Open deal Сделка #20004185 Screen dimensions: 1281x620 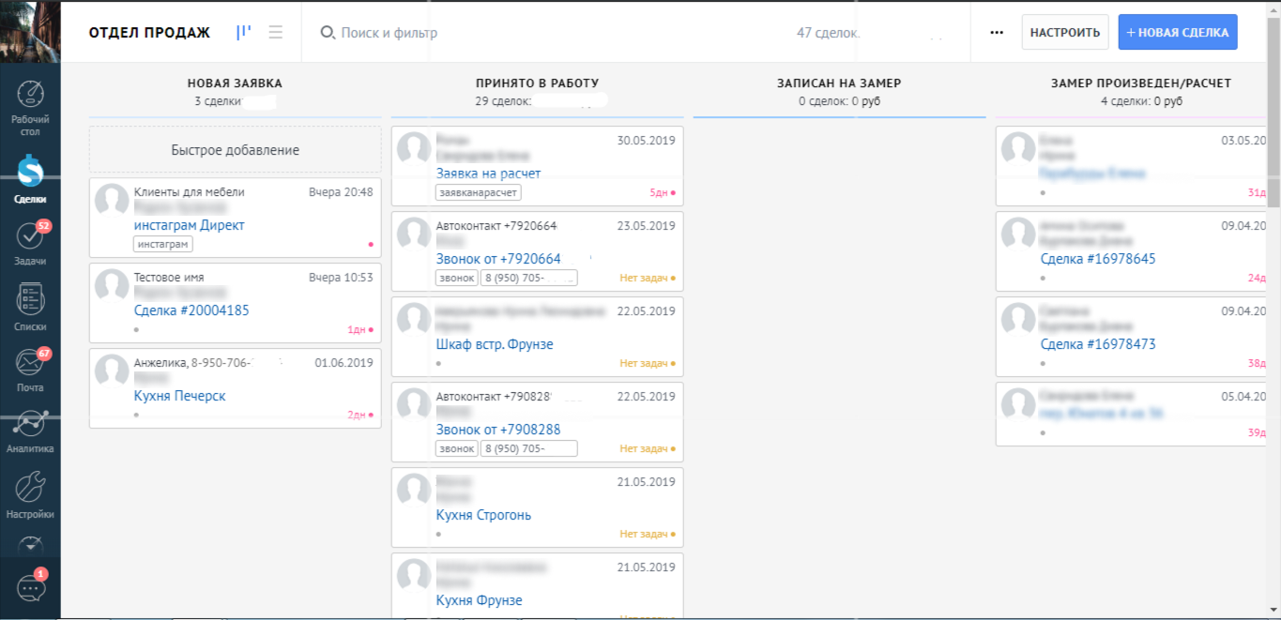[x=191, y=310]
